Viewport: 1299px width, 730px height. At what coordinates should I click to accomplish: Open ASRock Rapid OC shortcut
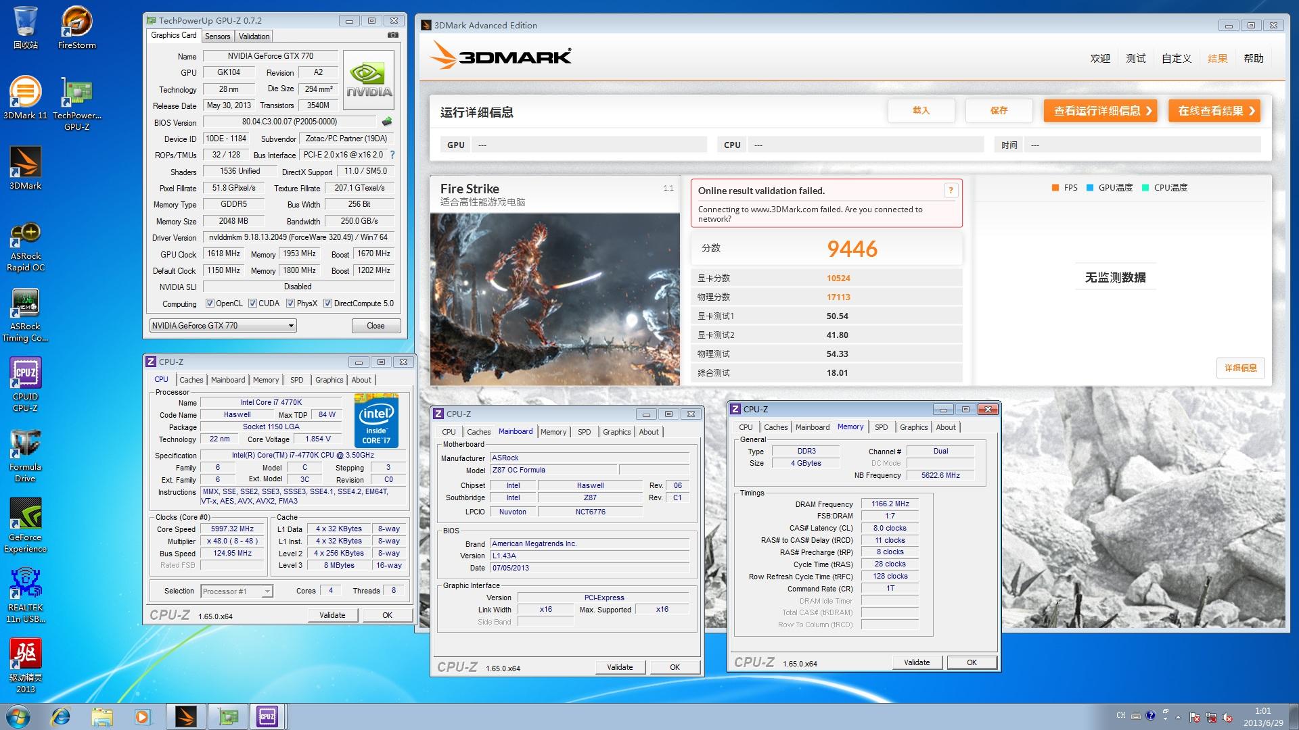tap(26, 247)
